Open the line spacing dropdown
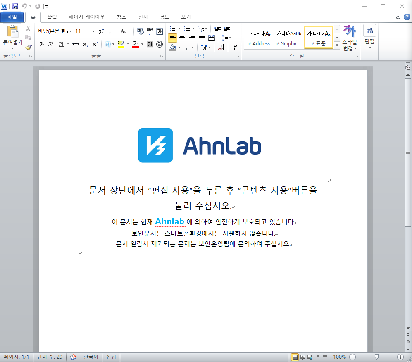The height and width of the screenshot is (362, 412). coord(226,38)
